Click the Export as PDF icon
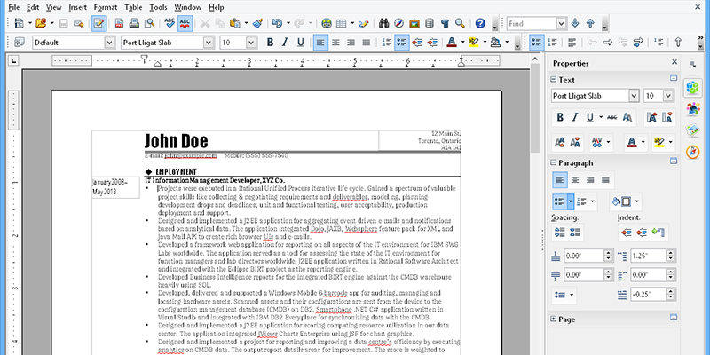Screen dimensions: 710x355 (x=120, y=23)
